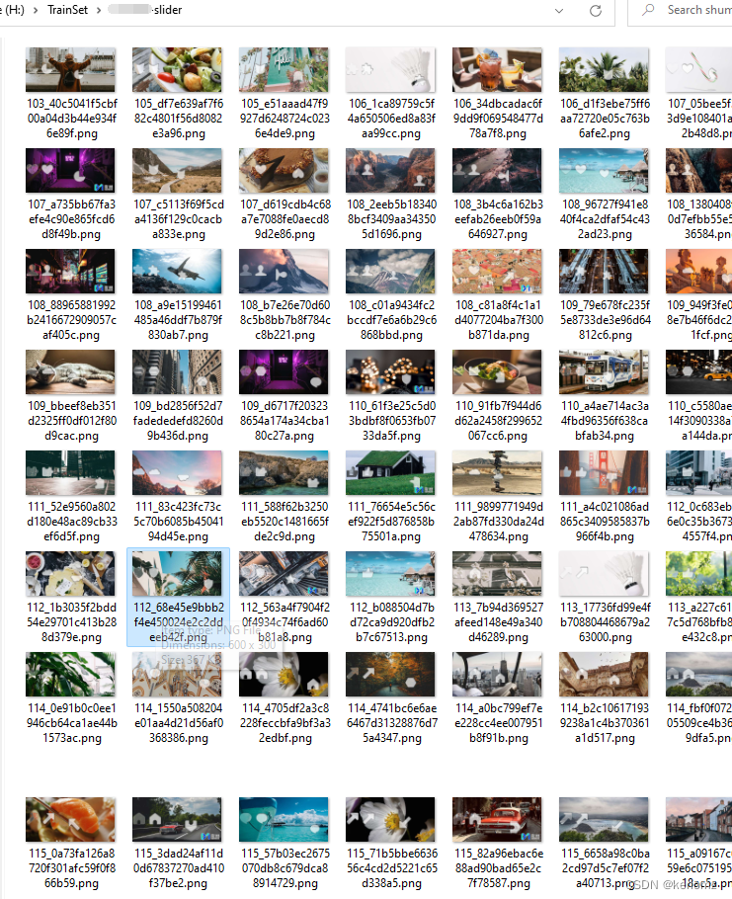Select thumbnail 106_1ca89759c5f…aa99cc.png
This screenshot has width=732, height=899.
390,70
